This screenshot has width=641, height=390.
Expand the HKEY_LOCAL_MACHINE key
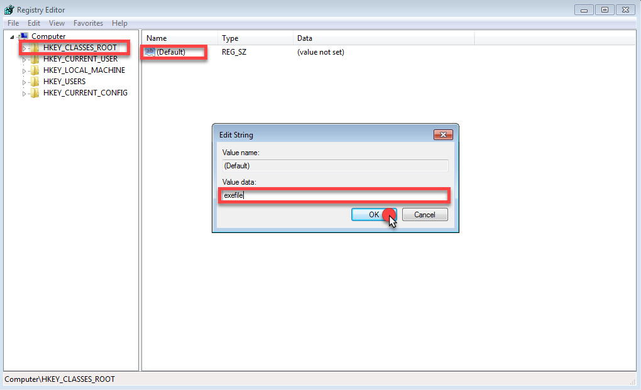(x=25, y=71)
